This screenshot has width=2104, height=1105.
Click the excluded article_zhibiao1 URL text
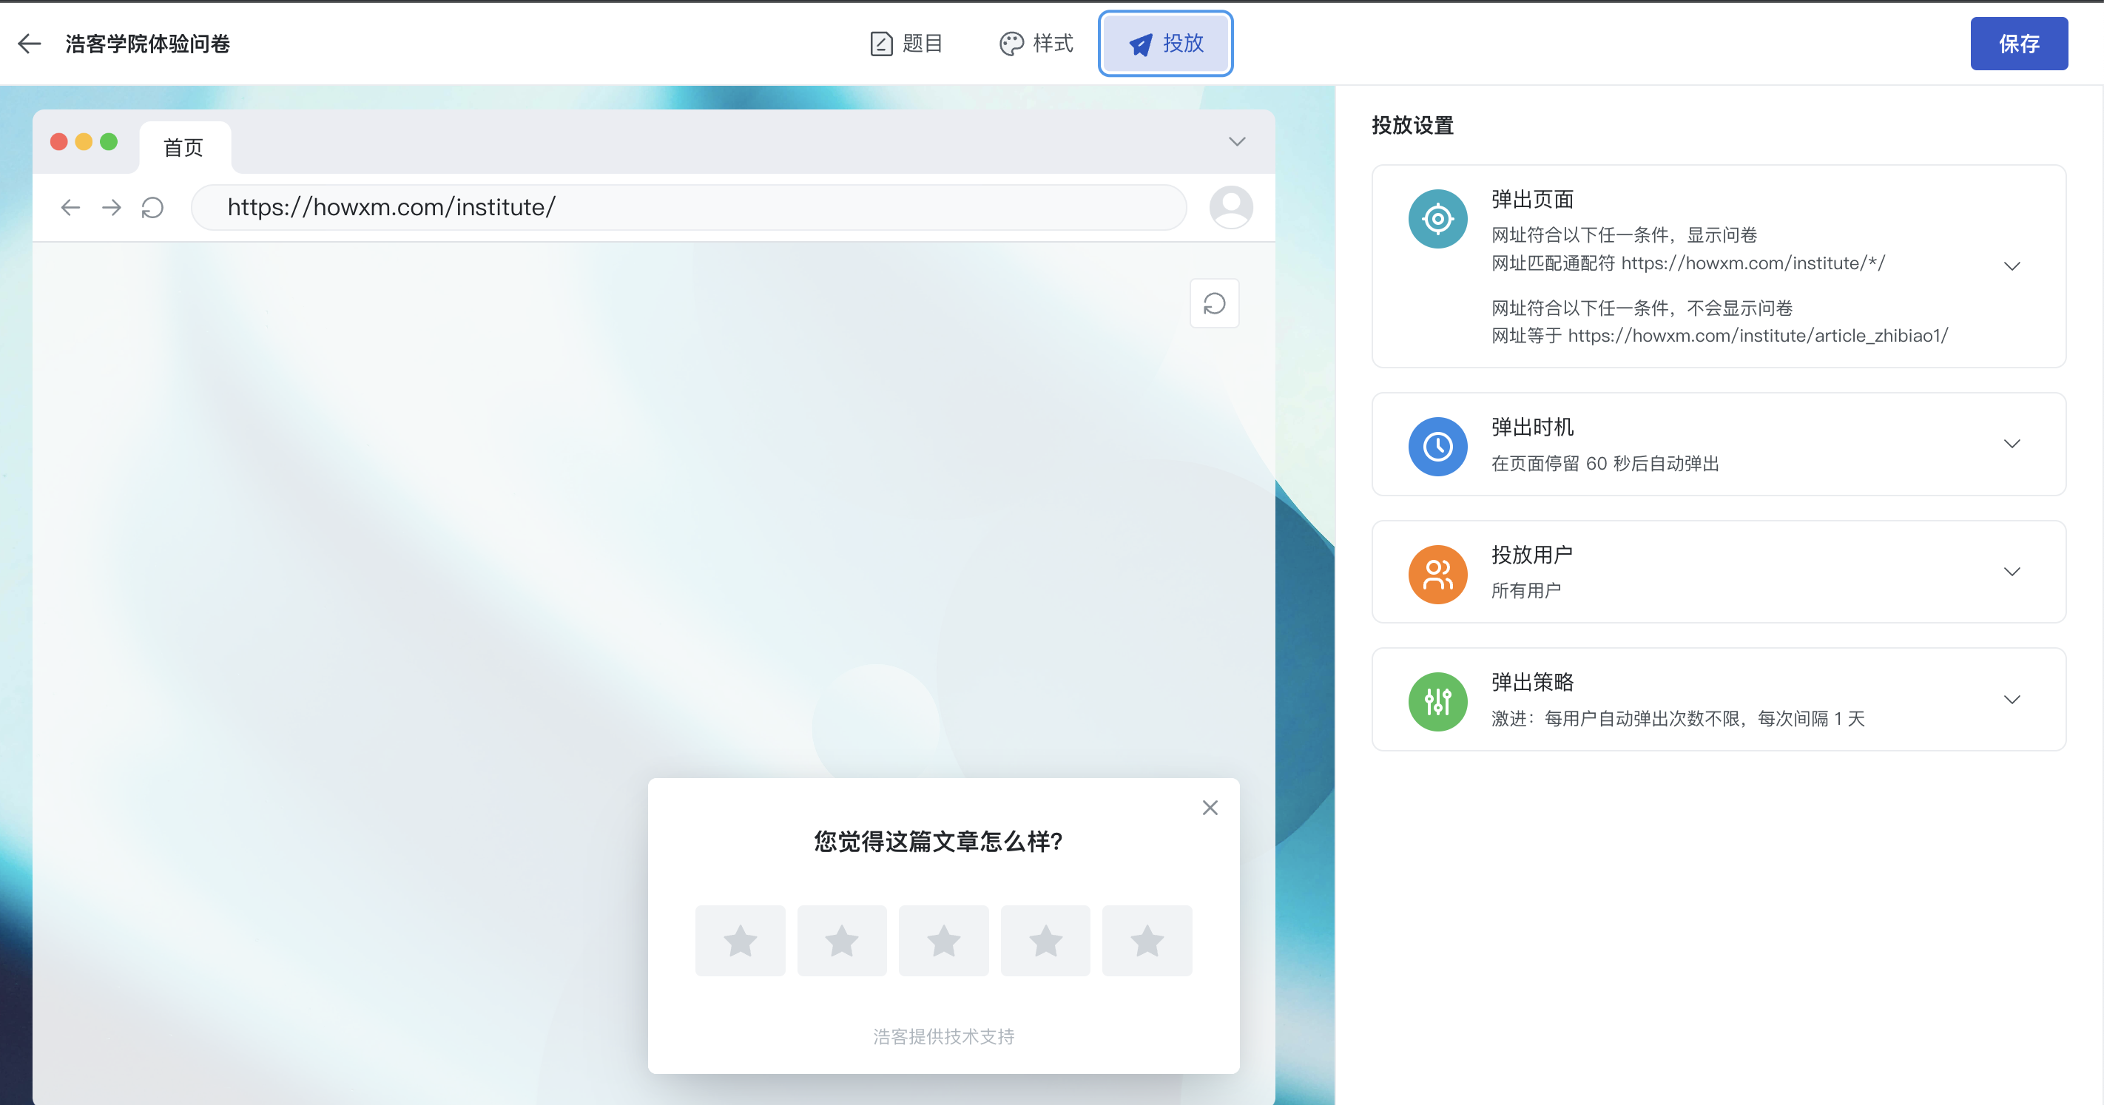[1758, 336]
